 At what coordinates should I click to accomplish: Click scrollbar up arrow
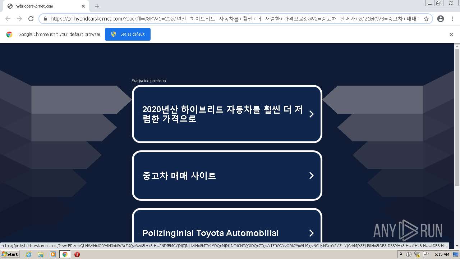[457, 46]
